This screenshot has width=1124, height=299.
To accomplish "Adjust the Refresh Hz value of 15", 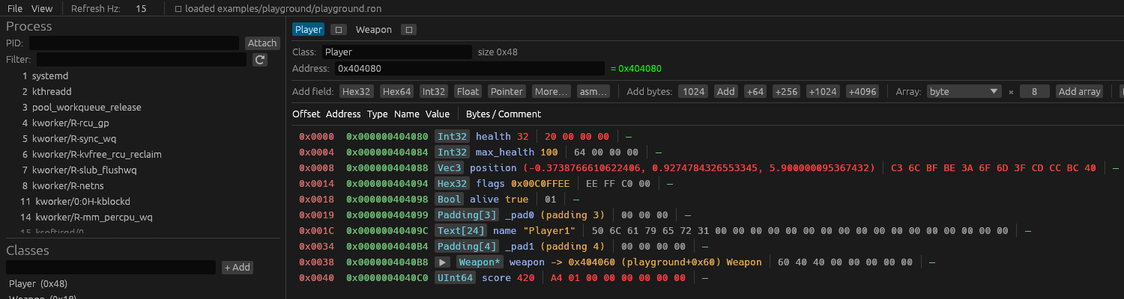I will coord(141,9).
